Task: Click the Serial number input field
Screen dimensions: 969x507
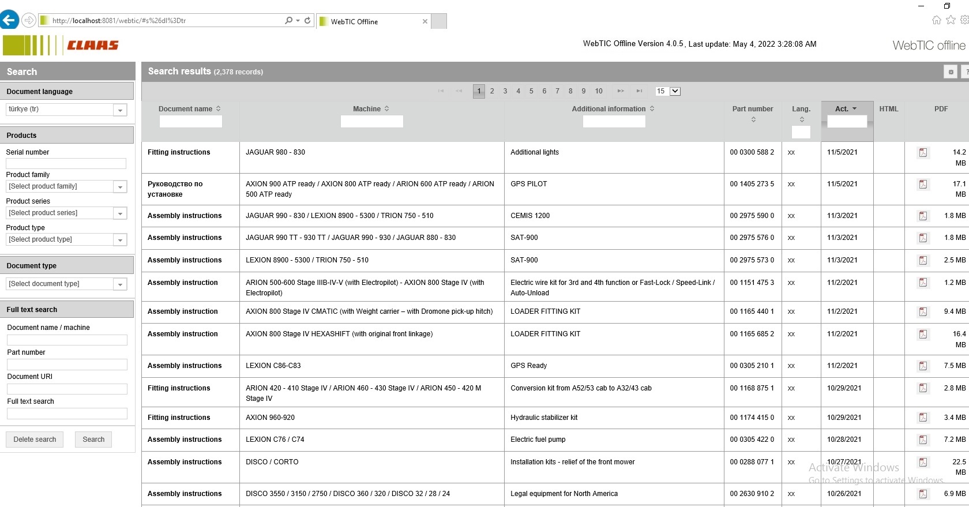Action: tap(66, 164)
